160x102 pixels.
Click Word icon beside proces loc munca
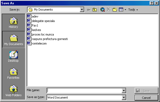[29, 34]
